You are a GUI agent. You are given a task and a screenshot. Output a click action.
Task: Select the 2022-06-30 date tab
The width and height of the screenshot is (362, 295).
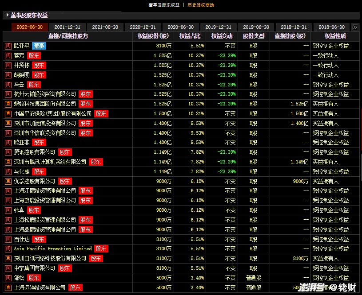click(30, 27)
